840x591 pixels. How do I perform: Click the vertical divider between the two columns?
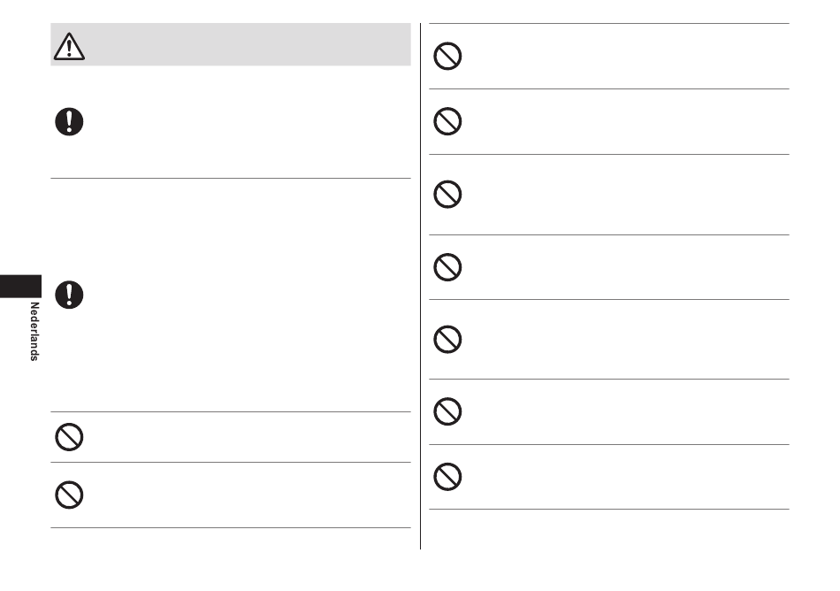tap(420, 283)
